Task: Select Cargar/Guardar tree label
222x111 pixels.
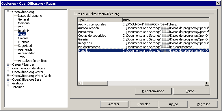Action: [x=23, y=64]
